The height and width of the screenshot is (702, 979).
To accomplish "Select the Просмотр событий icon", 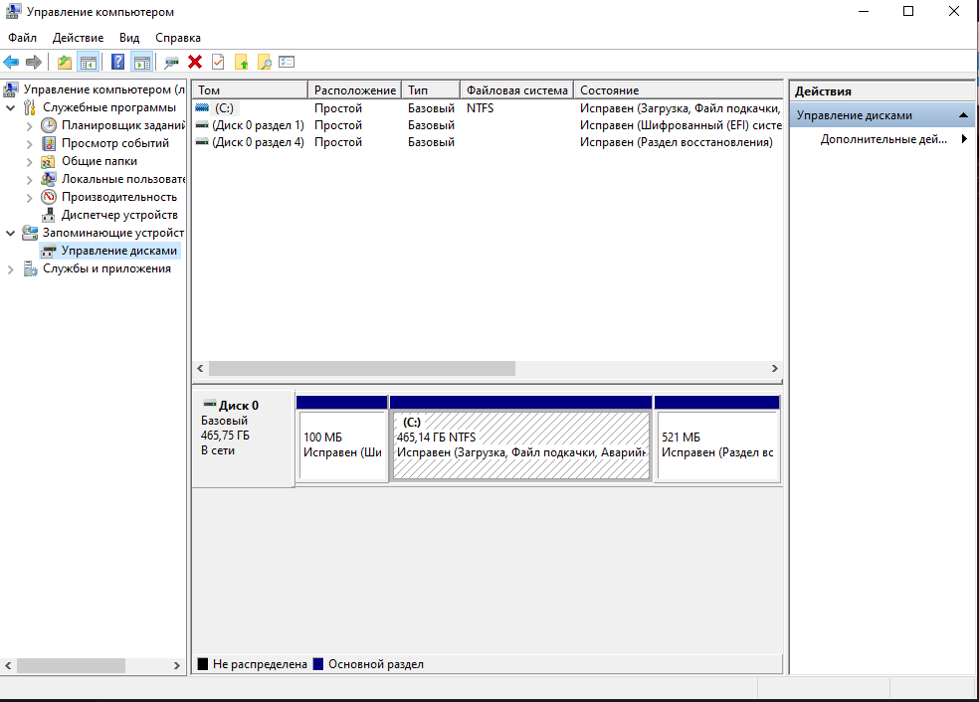I will pyautogui.click(x=48, y=143).
